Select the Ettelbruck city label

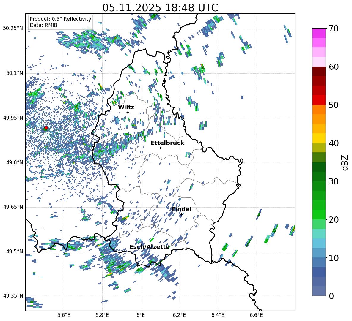pyautogui.click(x=167, y=143)
